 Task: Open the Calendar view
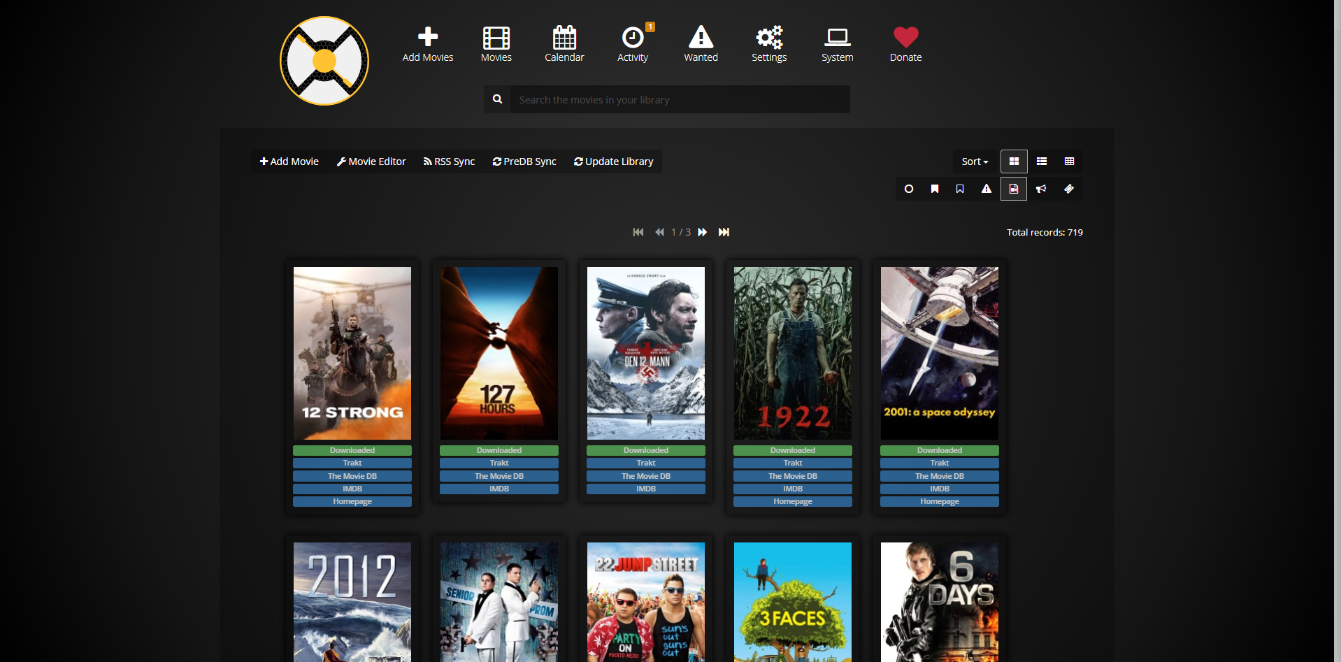[x=564, y=44]
